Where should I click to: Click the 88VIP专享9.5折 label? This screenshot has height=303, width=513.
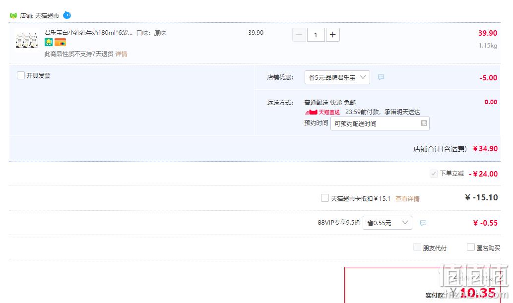tap(339, 223)
